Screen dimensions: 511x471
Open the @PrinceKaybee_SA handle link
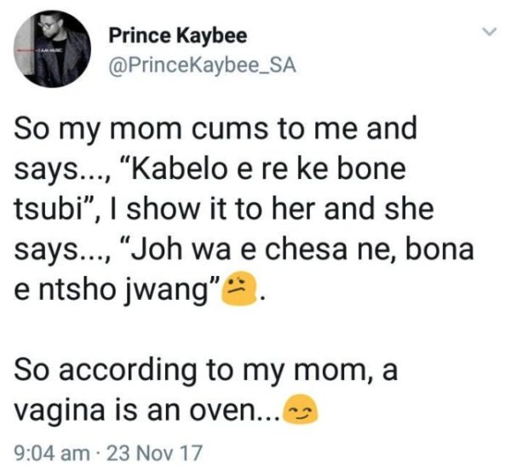[x=203, y=66]
